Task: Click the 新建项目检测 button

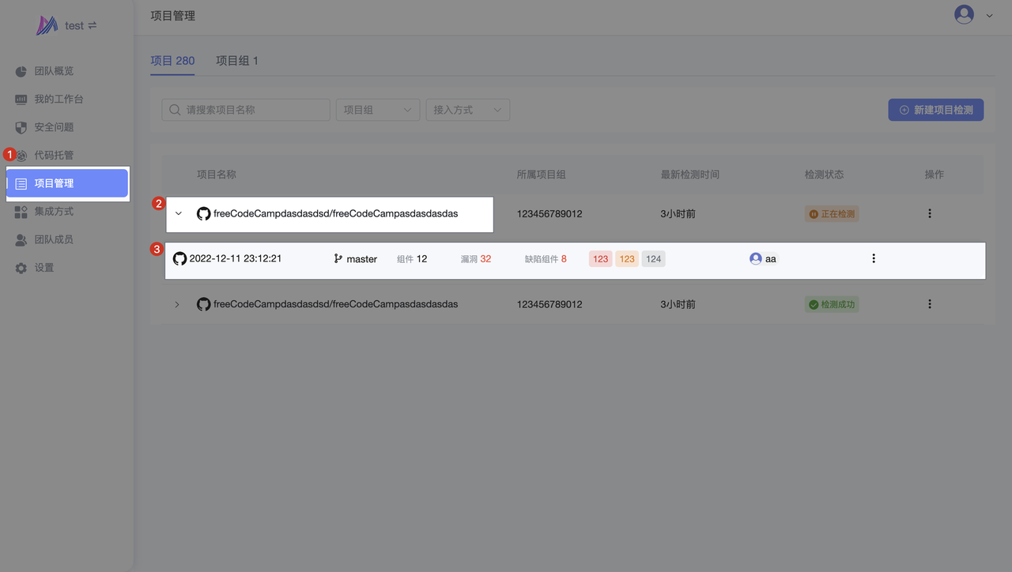Action: [x=935, y=110]
